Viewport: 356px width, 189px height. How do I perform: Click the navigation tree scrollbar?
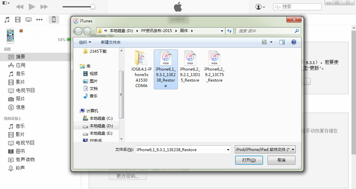121,94
